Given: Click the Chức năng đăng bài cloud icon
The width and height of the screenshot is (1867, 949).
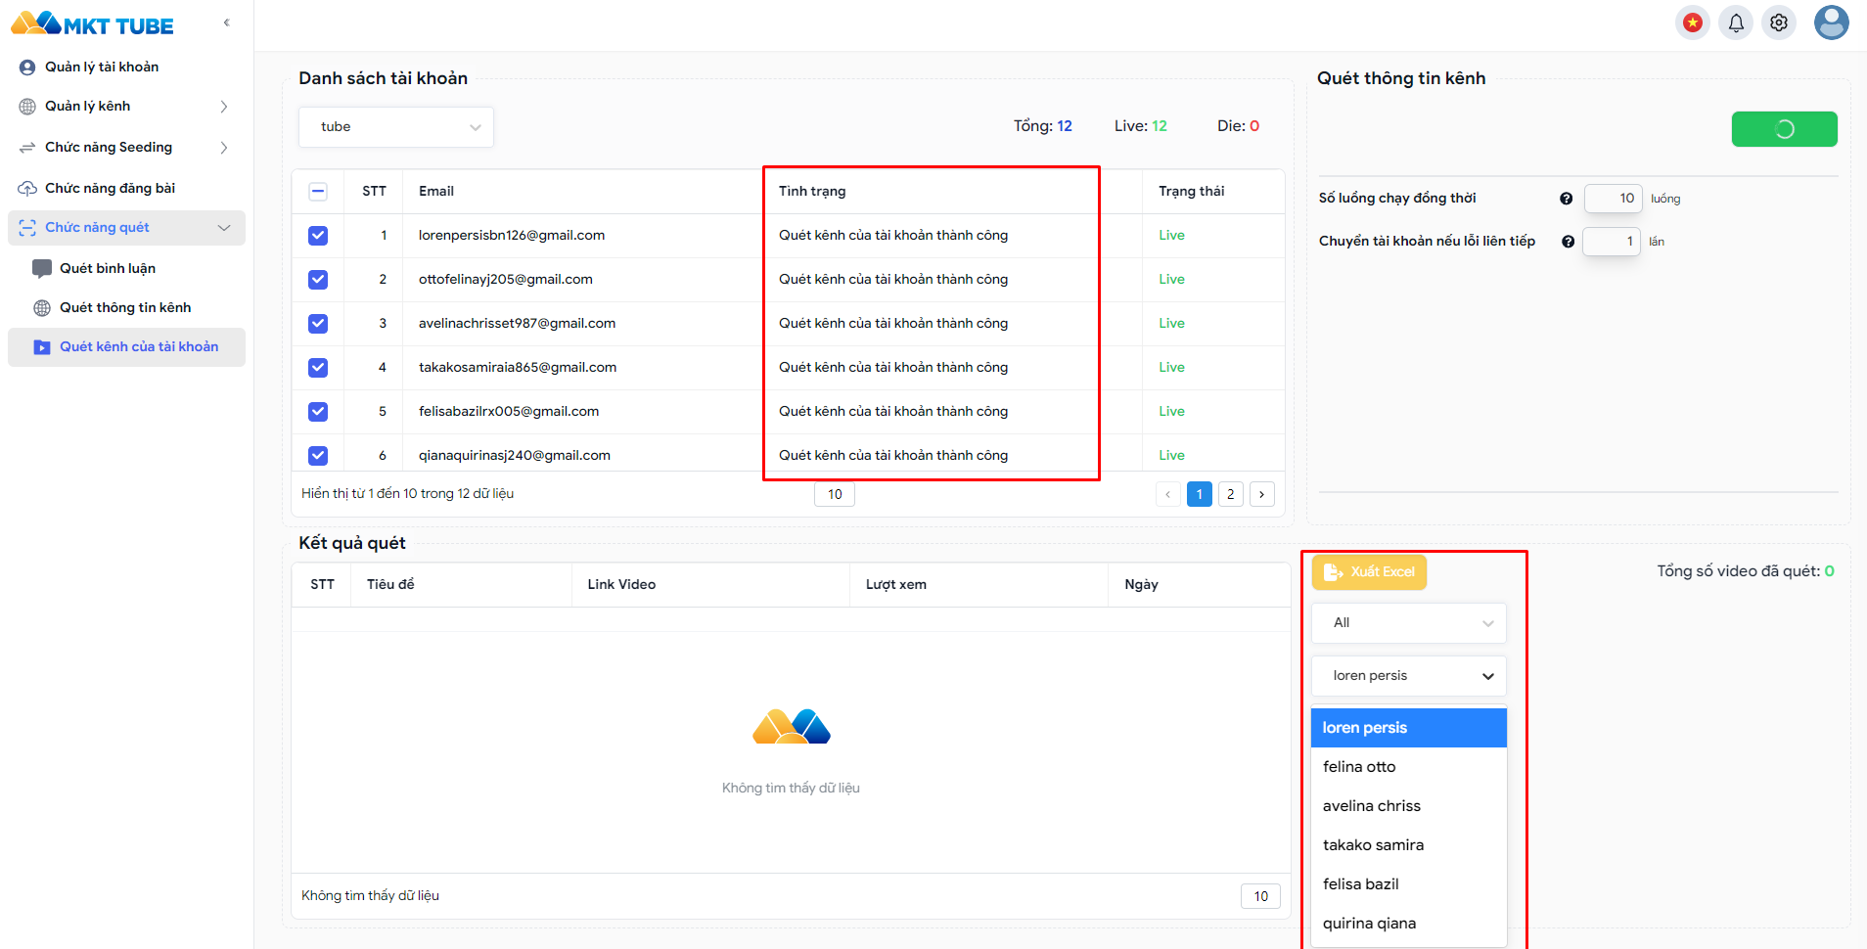Looking at the screenshot, I should tap(27, 188).
